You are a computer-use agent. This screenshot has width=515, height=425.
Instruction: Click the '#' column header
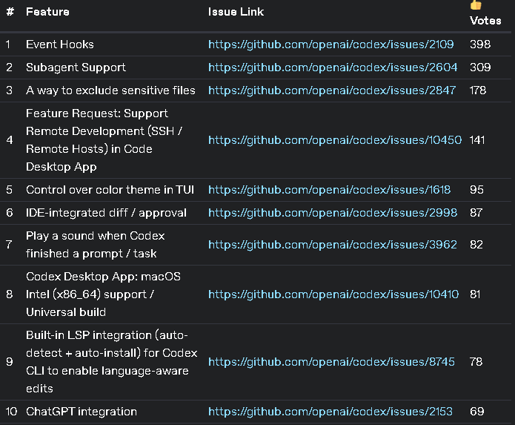point(10,12)
